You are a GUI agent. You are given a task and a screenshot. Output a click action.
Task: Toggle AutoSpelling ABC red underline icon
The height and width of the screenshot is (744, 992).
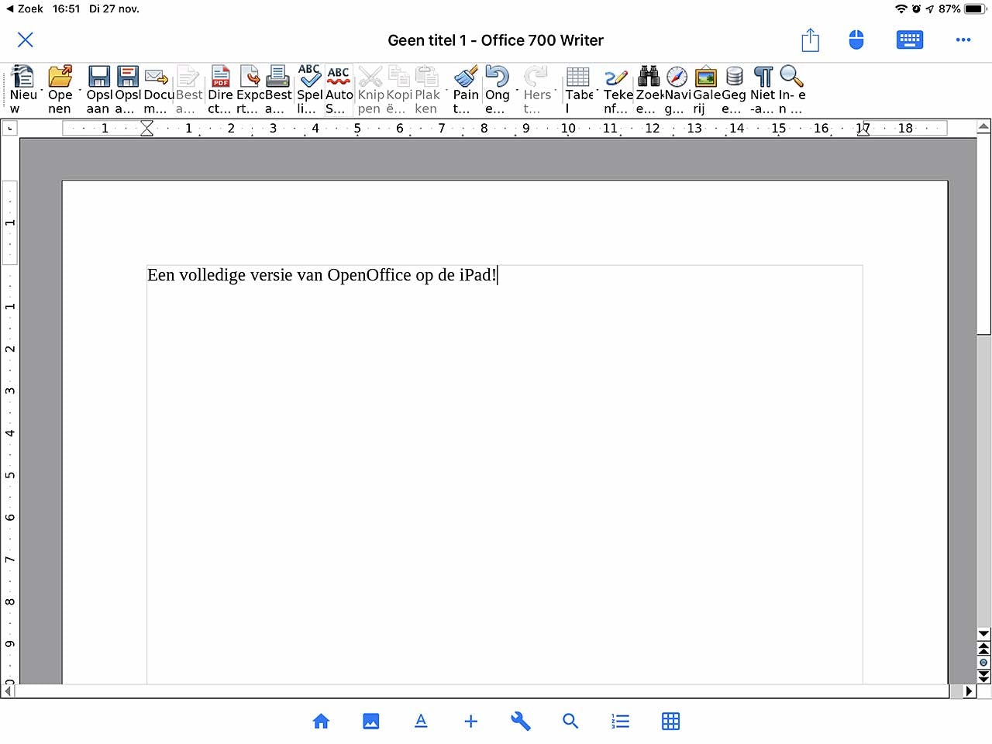click(339, 76)
